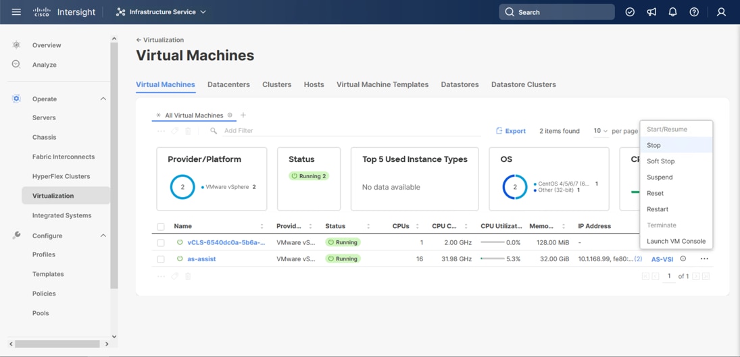The width and height of the screenshot is (740, 357).
Task: Open the Infrastructure Service dropdown
Action: (x=161, y=12)
